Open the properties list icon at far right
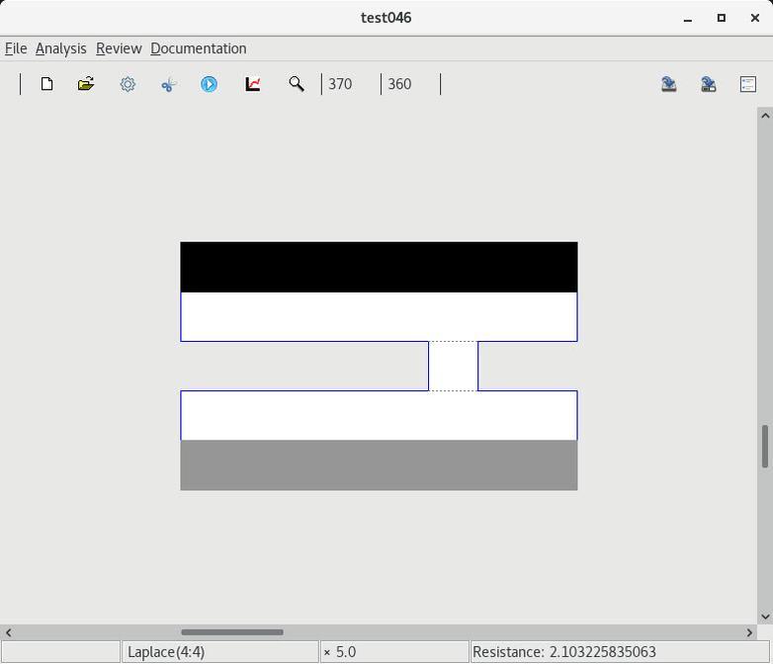773x664 pixels. (748, 84)
